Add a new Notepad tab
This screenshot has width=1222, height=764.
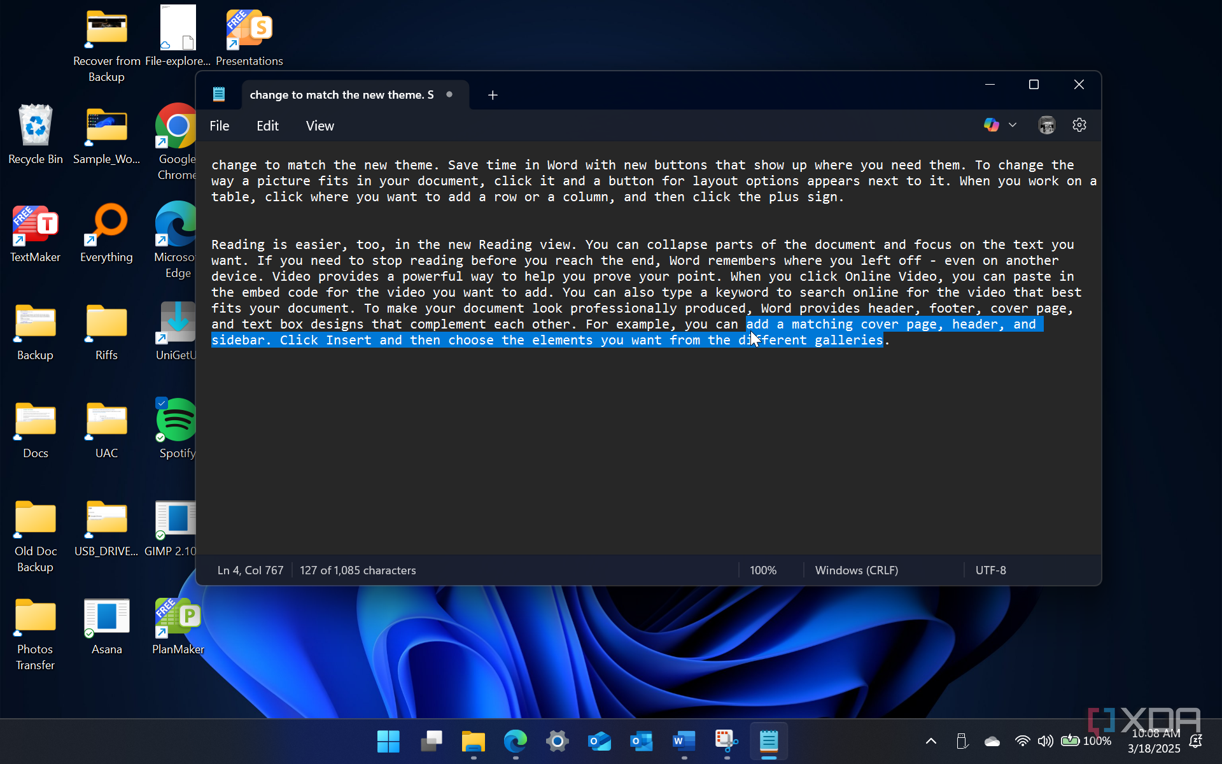(x=493, y=95)
